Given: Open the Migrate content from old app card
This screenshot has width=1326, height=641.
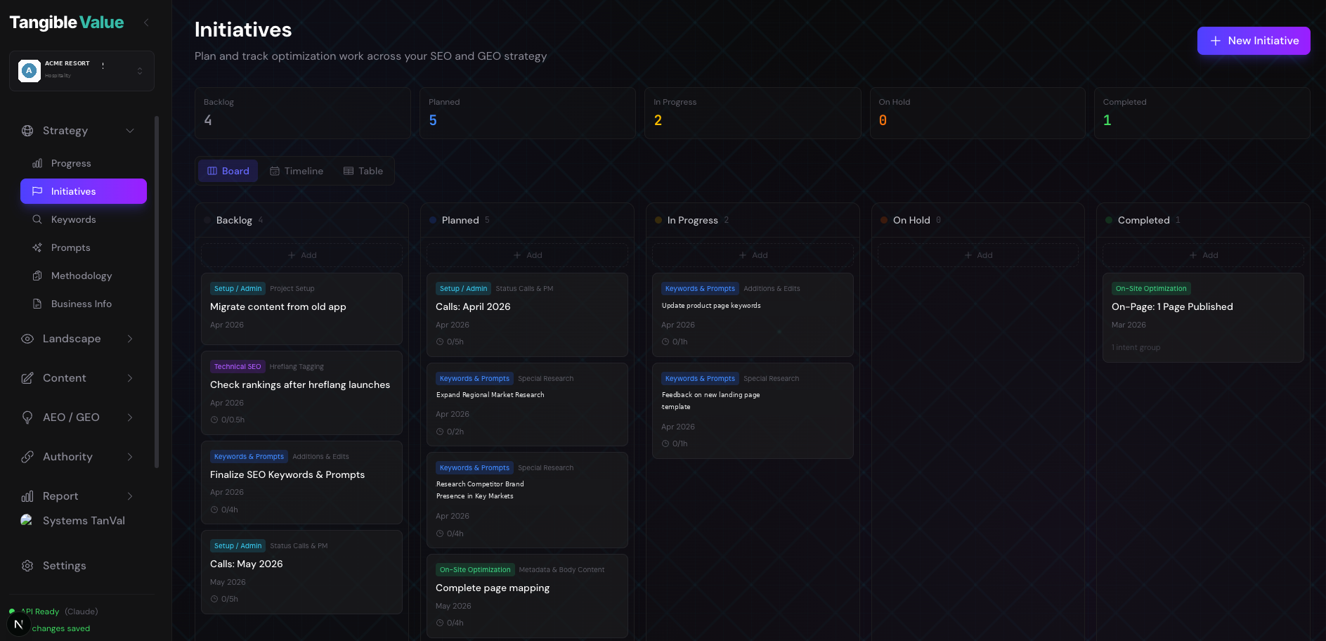Looking at the screenshot, I should pyautogui.click(x=301, y=309).
